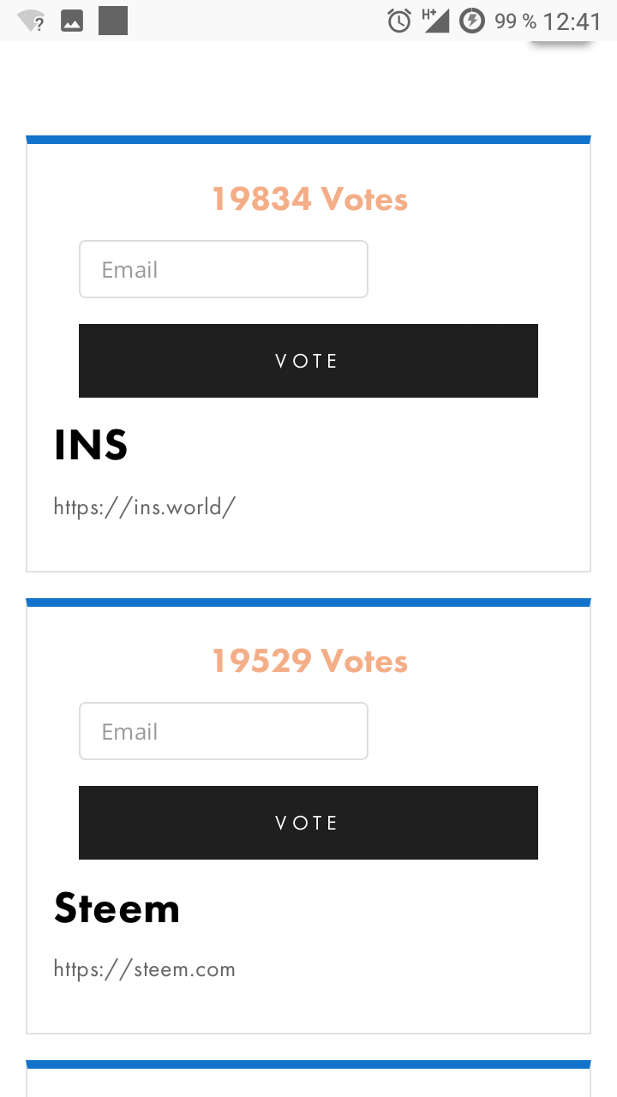Tap the 99 % battery percentage

click(516, 21)
